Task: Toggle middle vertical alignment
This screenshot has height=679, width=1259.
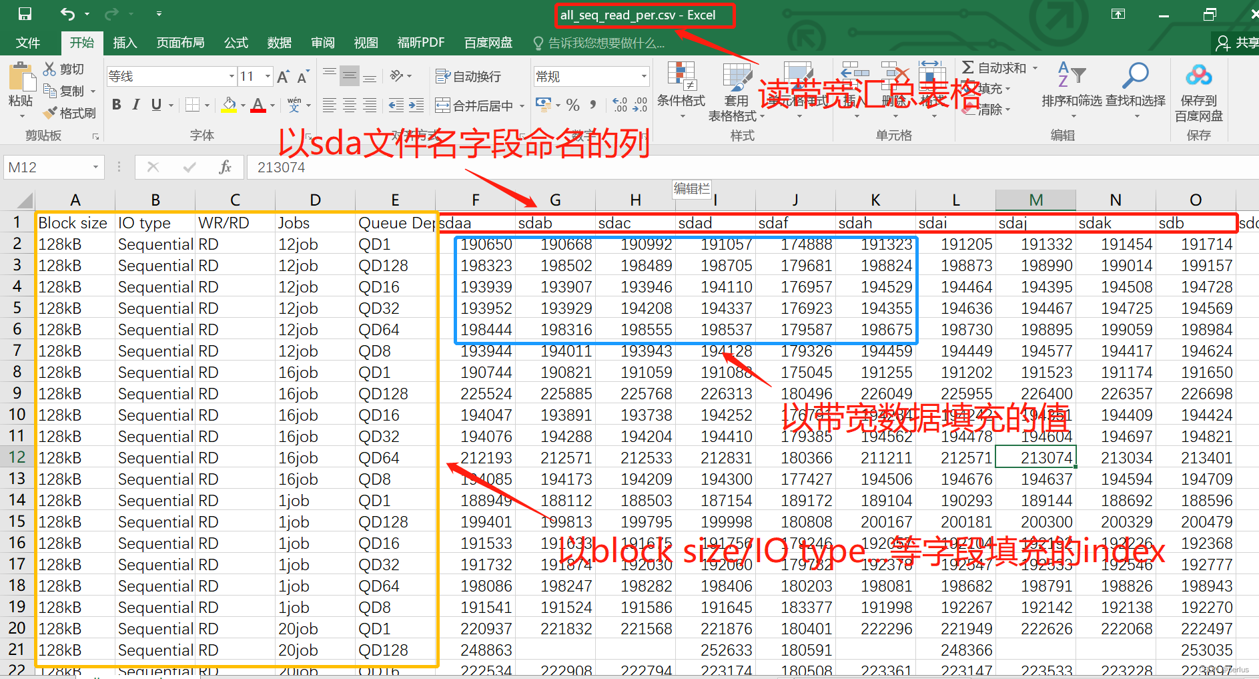Action: 349,75
